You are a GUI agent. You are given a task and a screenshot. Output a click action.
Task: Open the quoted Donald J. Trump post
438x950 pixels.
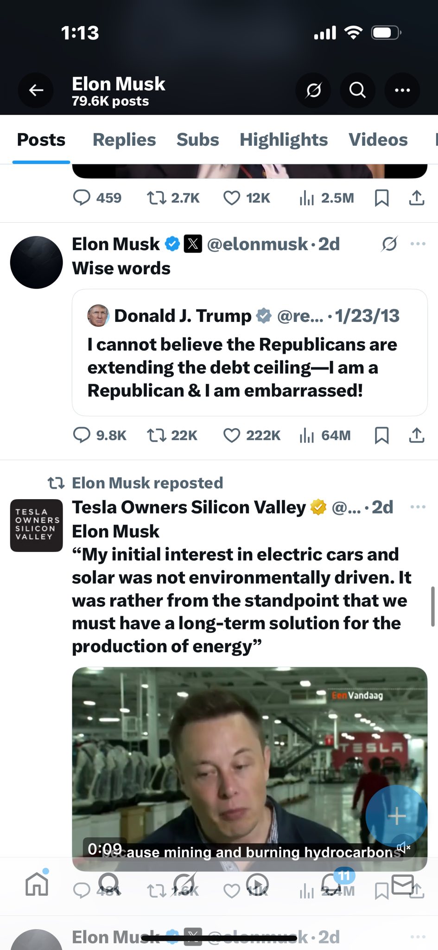(x=249, y=353)
